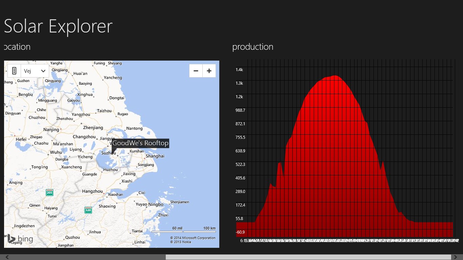Click the horizontal scrollbar thumb
Screen dimensions: 463x260
coord(308,257)
